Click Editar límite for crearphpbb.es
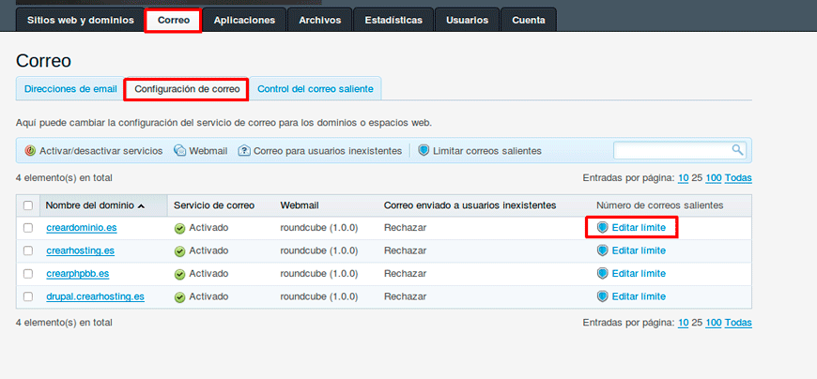Image resolution: width=817 pixels, height=379 pixels. (638, 274)
